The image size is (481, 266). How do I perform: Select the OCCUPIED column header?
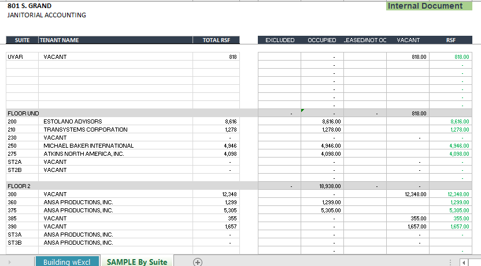point(322,40)
